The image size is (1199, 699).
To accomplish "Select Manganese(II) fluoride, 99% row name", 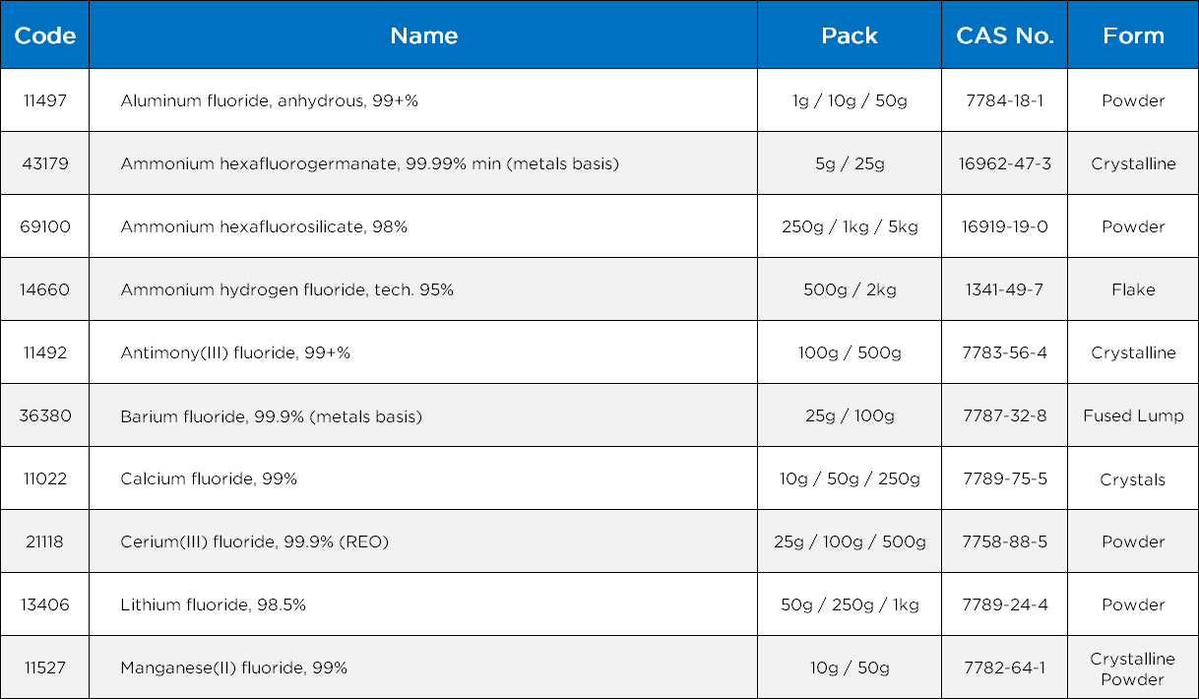I will click(233, 667).
